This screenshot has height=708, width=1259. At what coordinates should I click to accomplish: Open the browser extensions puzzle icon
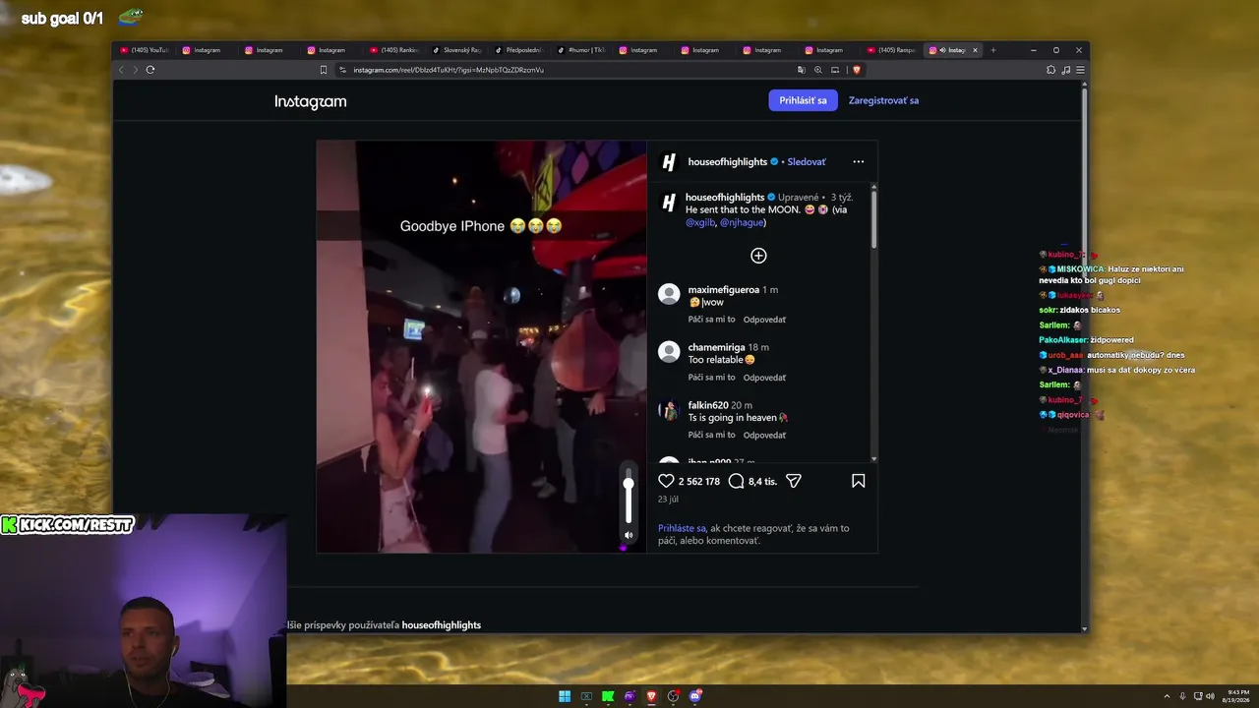(x=1050, y=70)
